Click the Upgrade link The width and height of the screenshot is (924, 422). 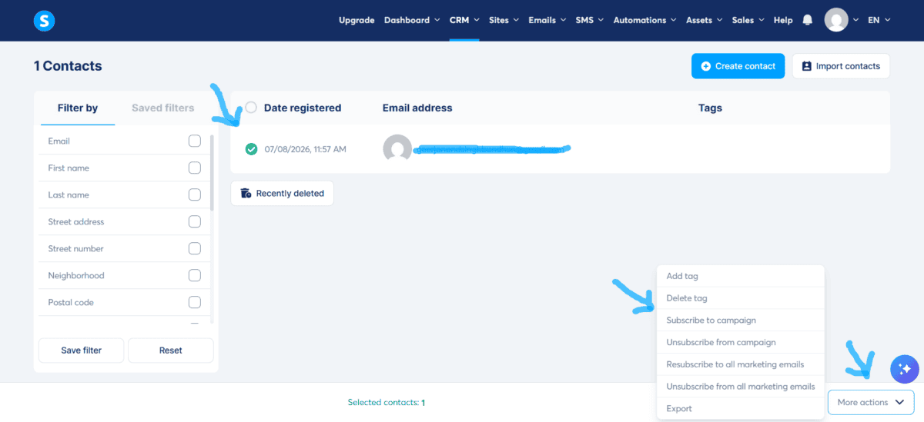(357, 20)
